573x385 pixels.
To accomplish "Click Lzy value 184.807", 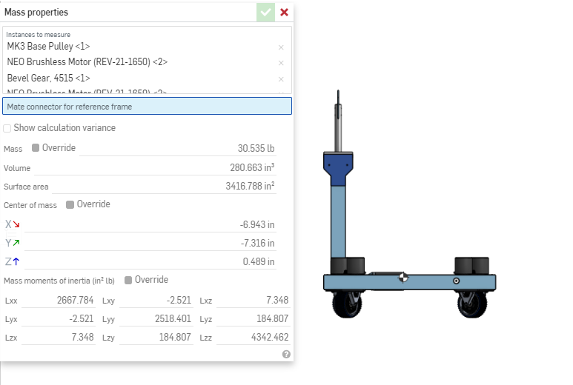I will pos(175,337).
